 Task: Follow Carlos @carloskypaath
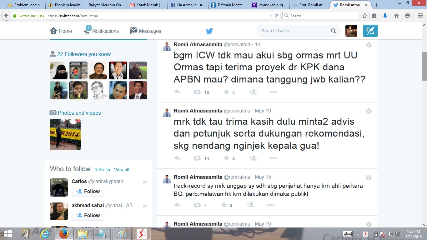(88, 191)
